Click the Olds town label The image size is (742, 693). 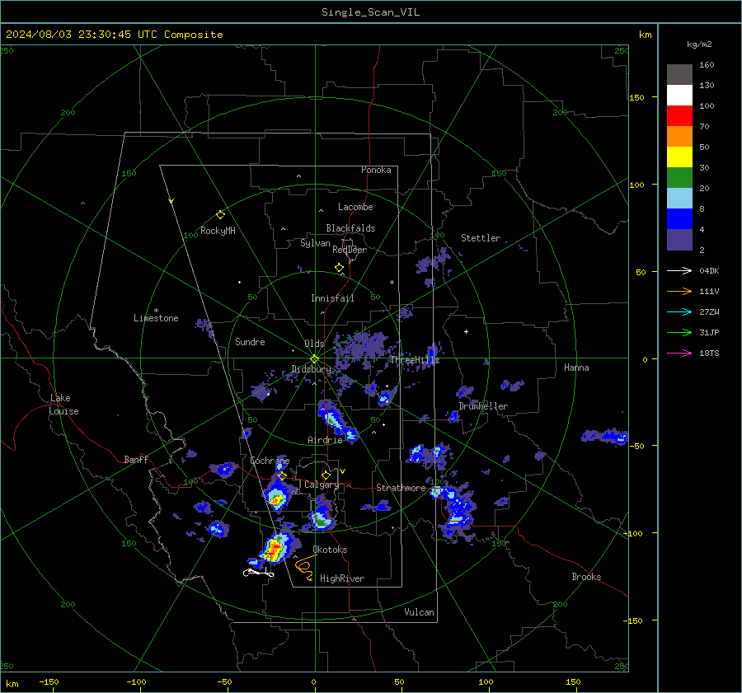314,344
